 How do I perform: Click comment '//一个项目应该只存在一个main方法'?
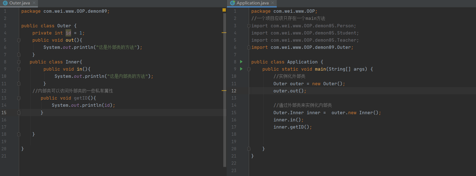pyautogui.click(x=288, y=18)
